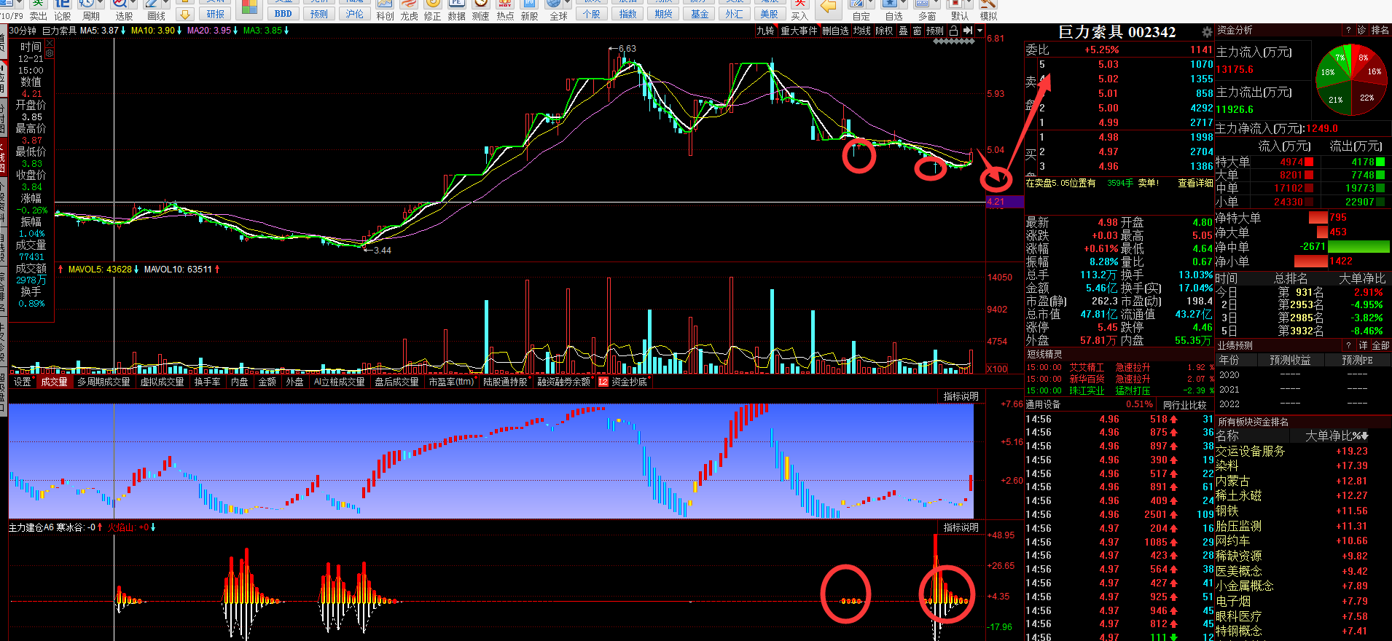
Task: Toggle 预测 forecast on chart bar
Action: [x=935, y=31]
